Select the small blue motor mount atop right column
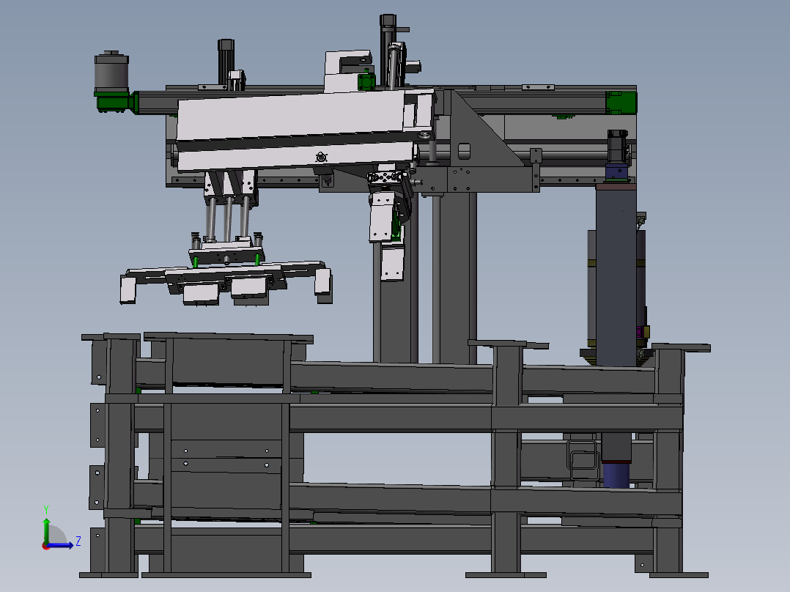The image size is (790, 592). click(617, 171)
